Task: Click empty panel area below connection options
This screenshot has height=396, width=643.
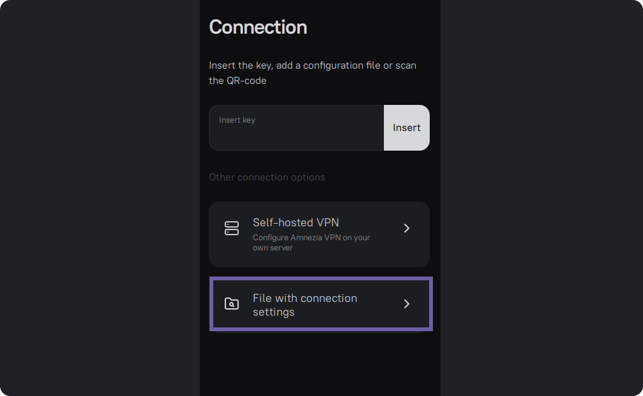Action: [320, 362]
